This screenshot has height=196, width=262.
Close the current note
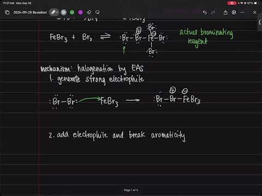pyautogui.click(x=254, y=13)
